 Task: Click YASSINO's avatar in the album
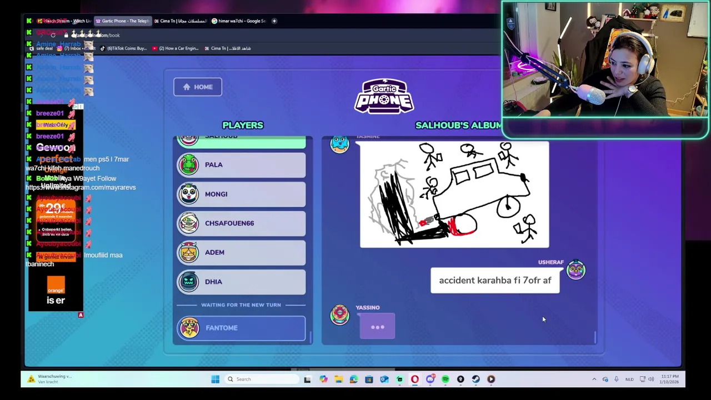coord(339,315)
